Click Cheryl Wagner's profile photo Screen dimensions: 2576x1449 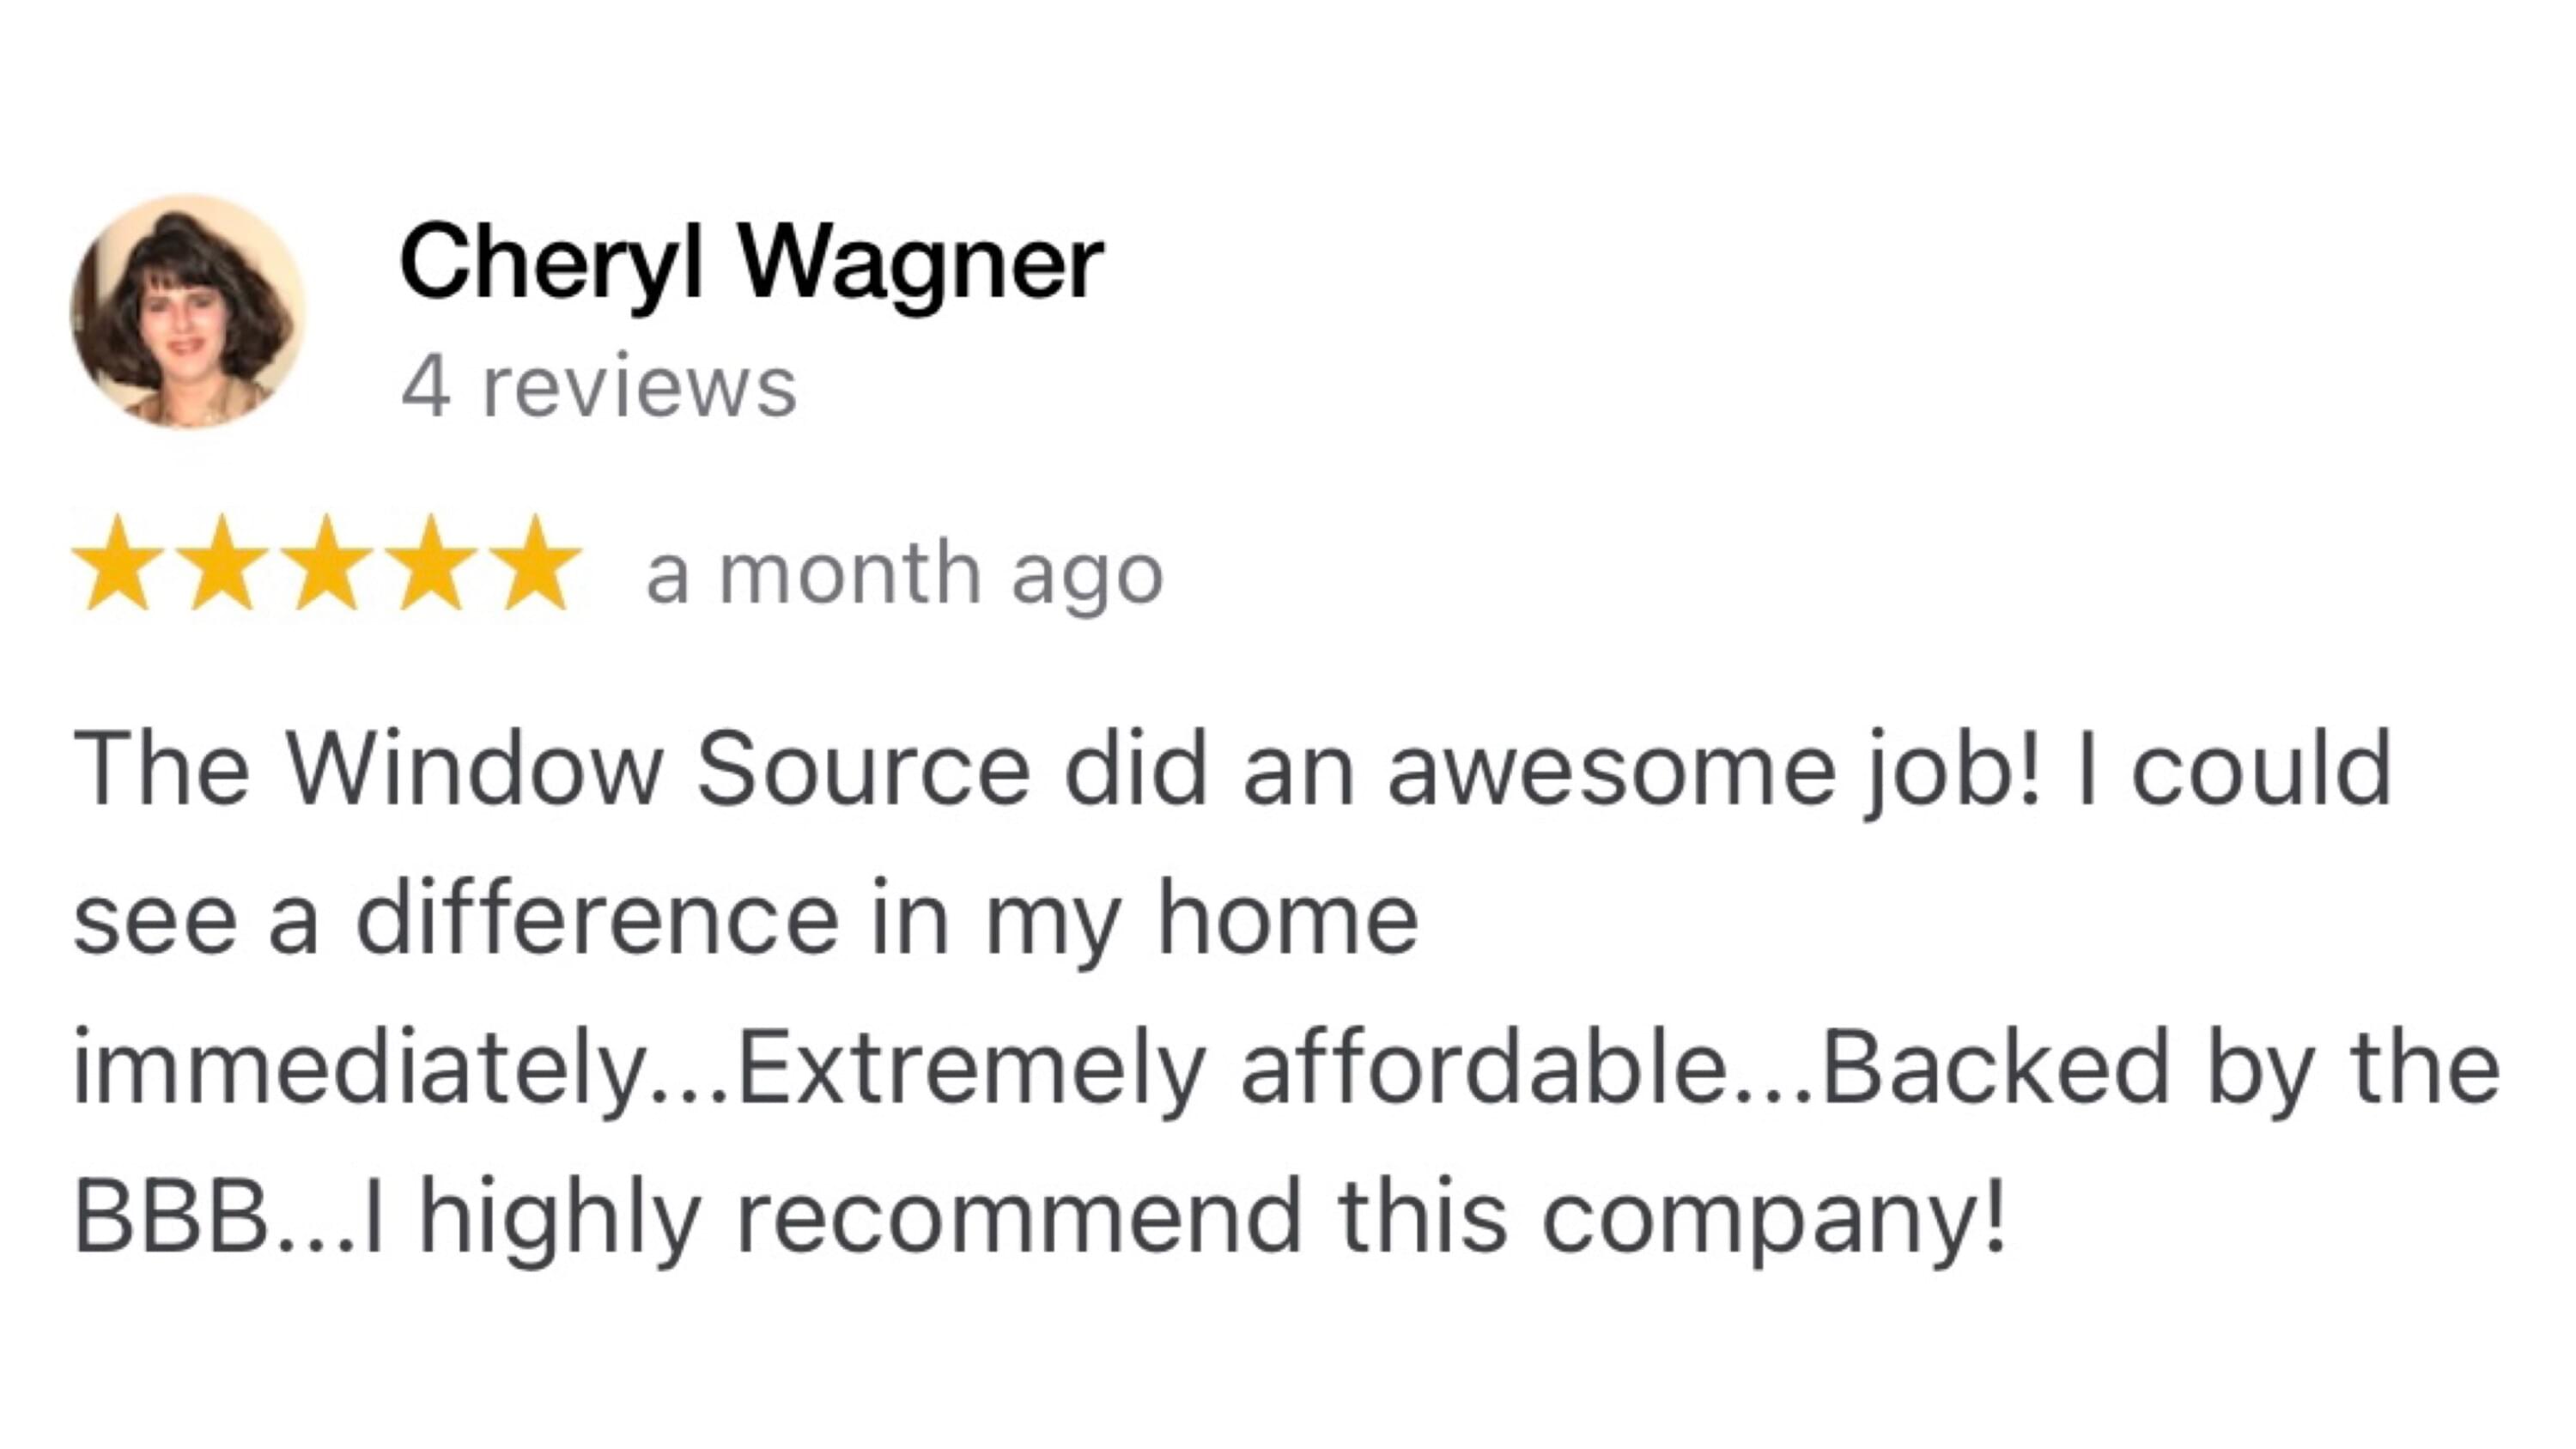click(x=187, y=312)
